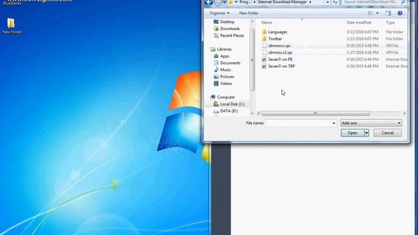Viewport: 418px width, 235px height.
Task: Click the Forward navigation arrow in dialog
Action: pos(218,3)
